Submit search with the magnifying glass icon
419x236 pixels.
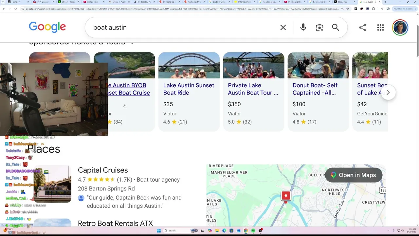click(336, 28)
